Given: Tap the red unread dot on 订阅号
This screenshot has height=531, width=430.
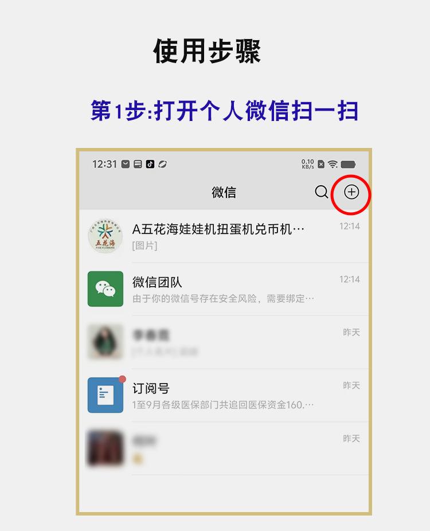Looking at the screenshot, I should tap(123, 379).
